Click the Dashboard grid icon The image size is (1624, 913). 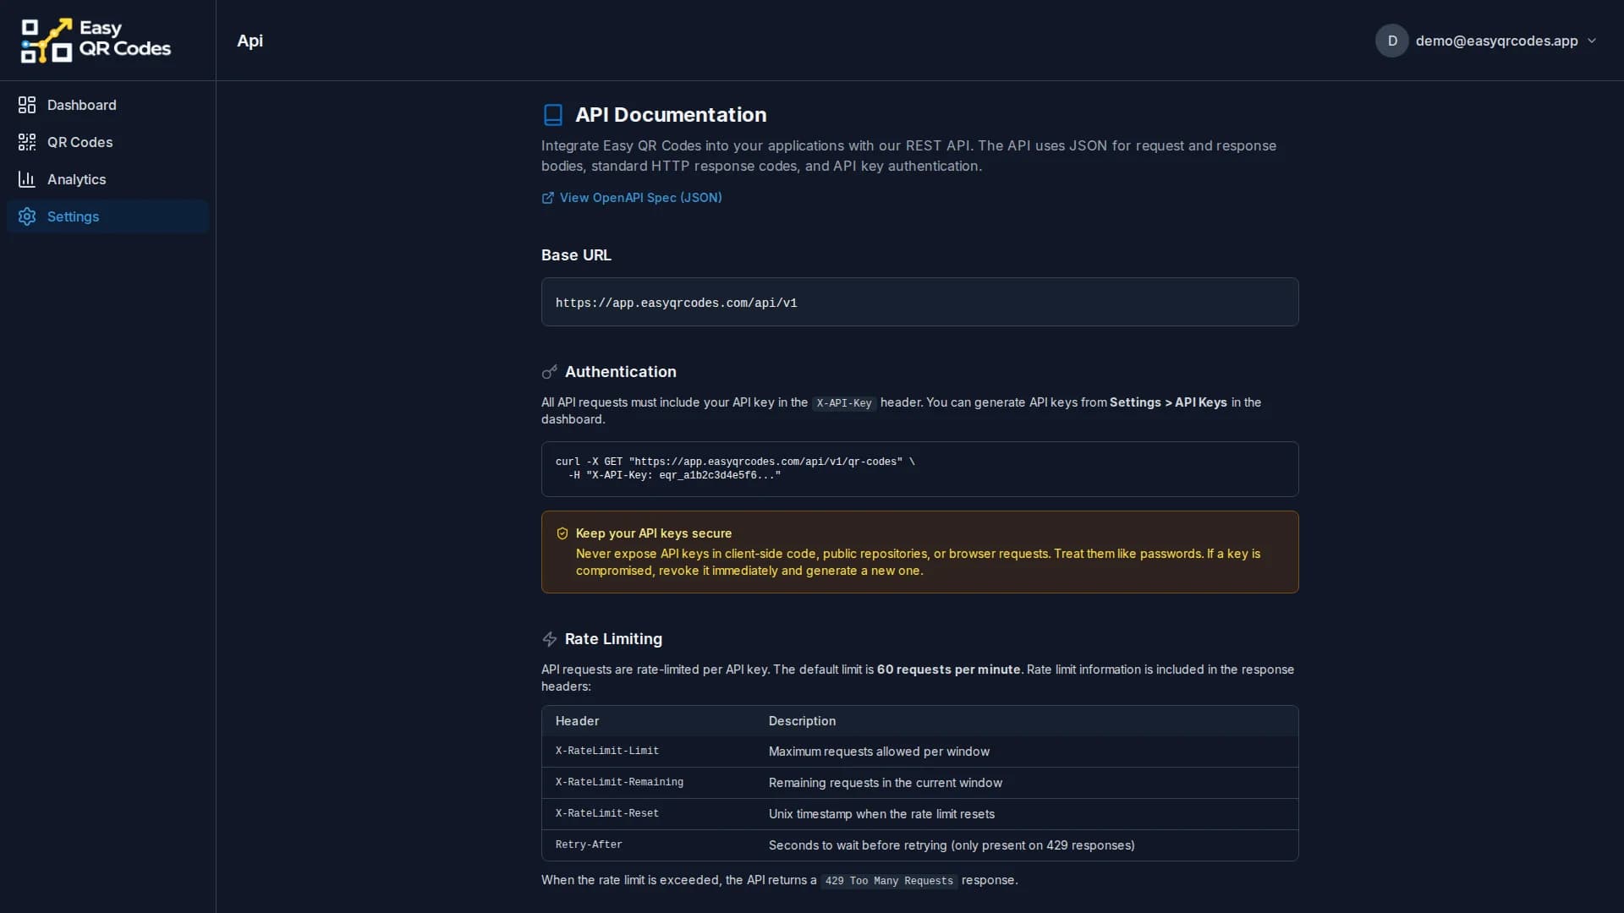coord(27,105)
